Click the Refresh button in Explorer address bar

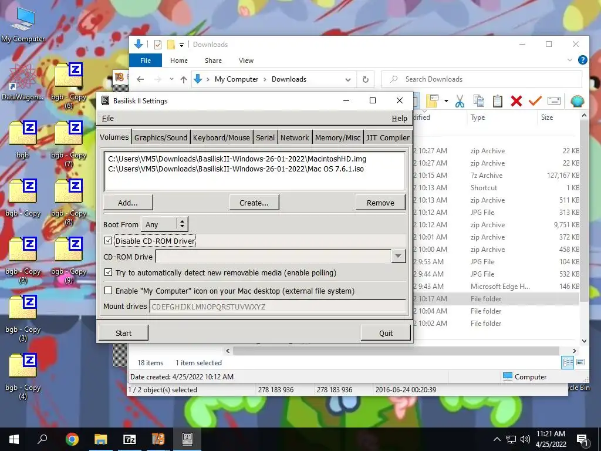tap(366, 79)
